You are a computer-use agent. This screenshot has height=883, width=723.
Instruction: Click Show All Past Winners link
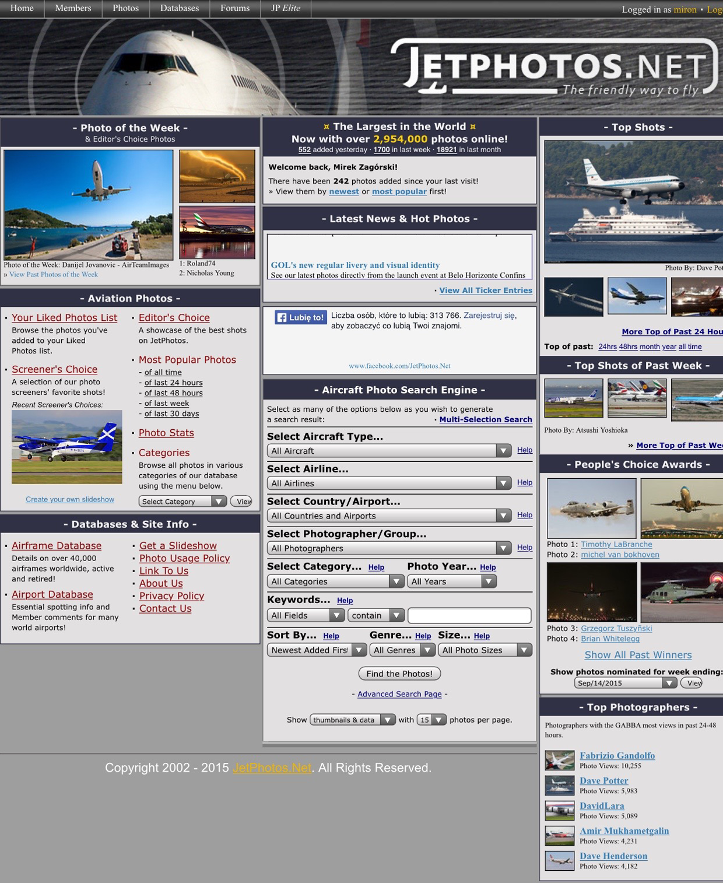pos(638,655)
